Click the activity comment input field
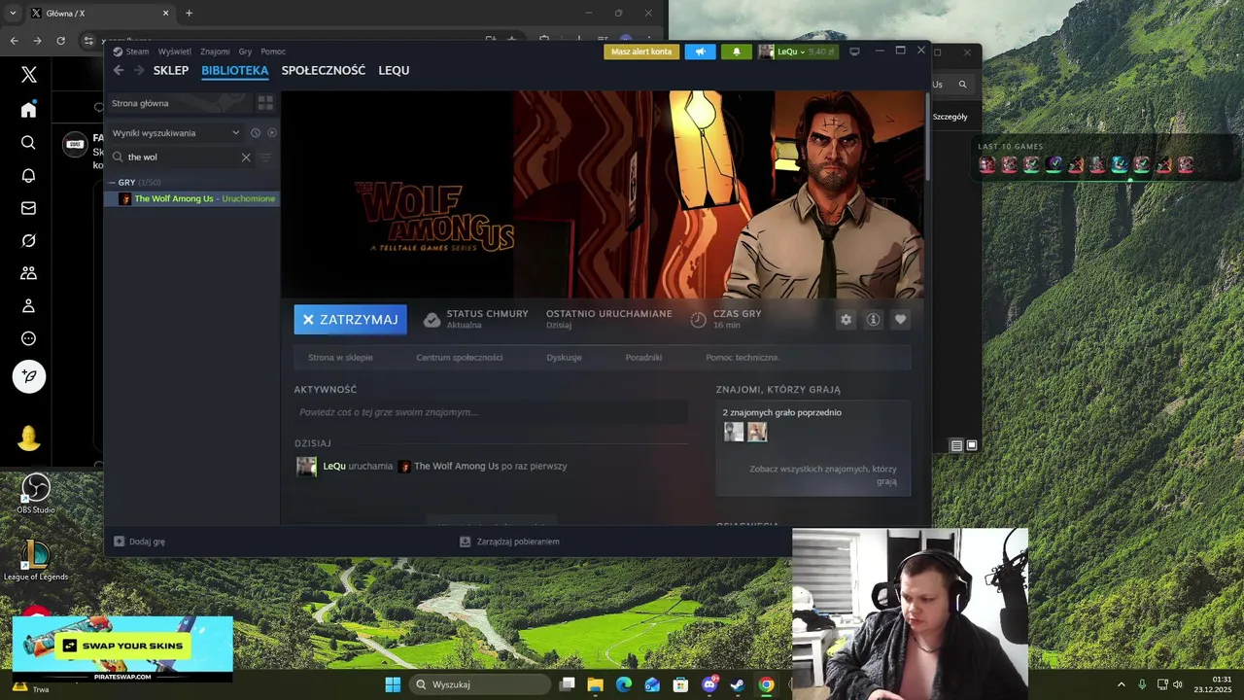The height and width of the screenshot is (700, 1244). 492,412
